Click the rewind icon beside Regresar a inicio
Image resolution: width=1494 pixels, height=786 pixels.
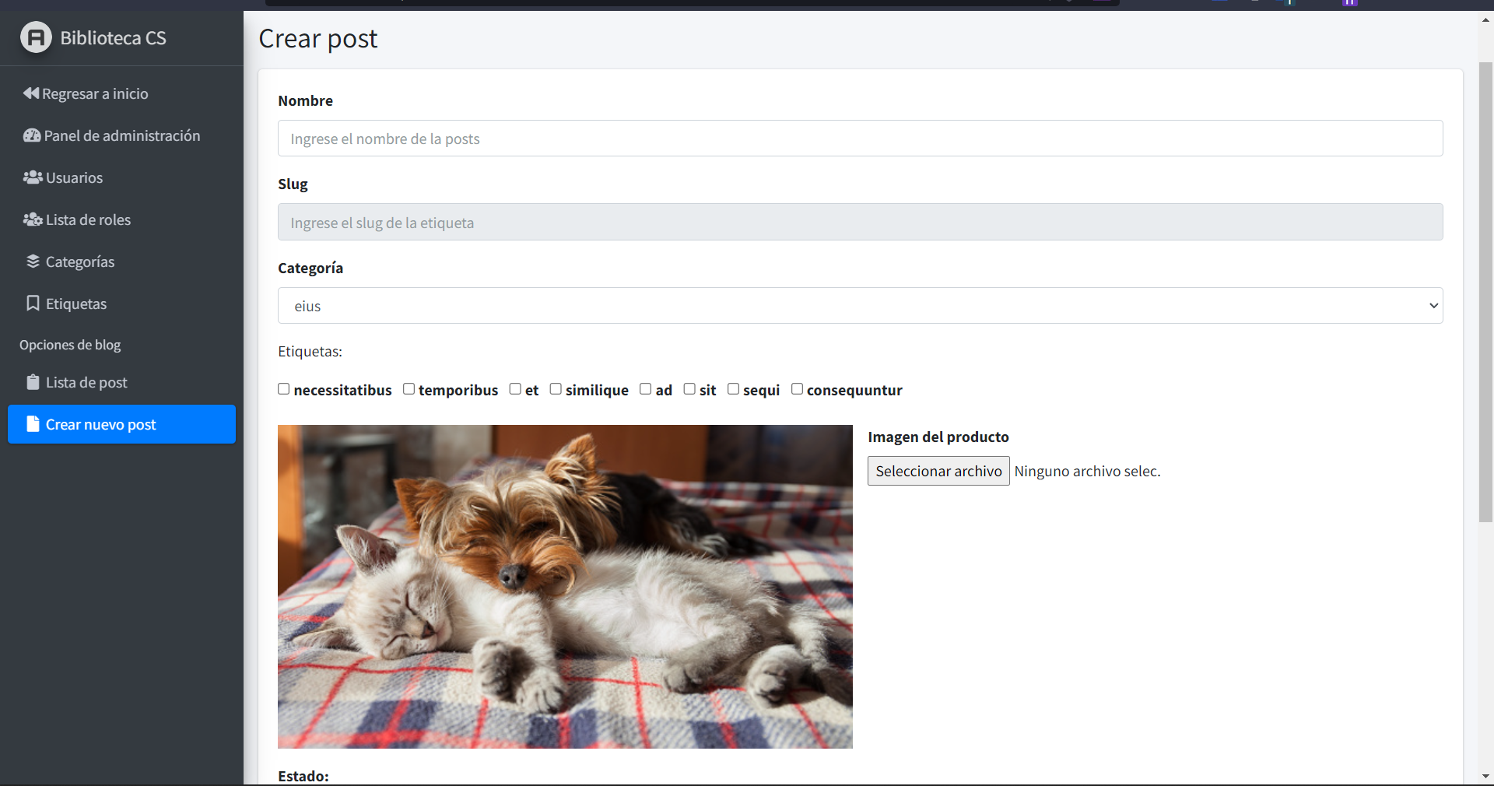click(31, 93)
